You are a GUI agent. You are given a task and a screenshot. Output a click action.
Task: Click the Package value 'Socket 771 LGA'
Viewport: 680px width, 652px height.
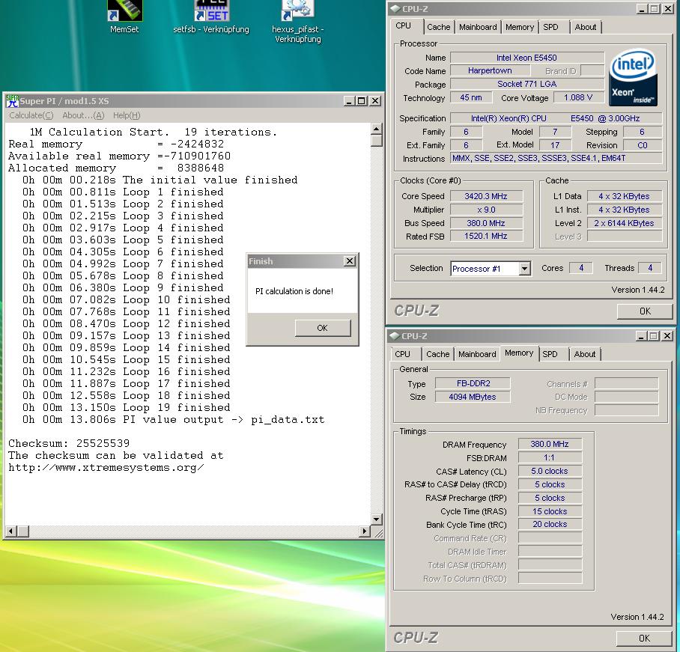[527, 84]
